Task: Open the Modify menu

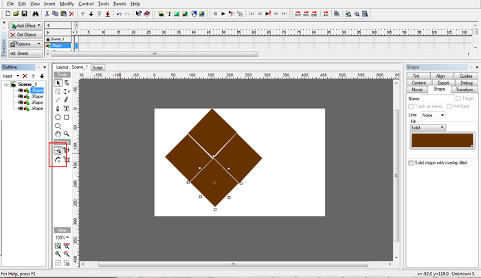Action: point(67,3)
